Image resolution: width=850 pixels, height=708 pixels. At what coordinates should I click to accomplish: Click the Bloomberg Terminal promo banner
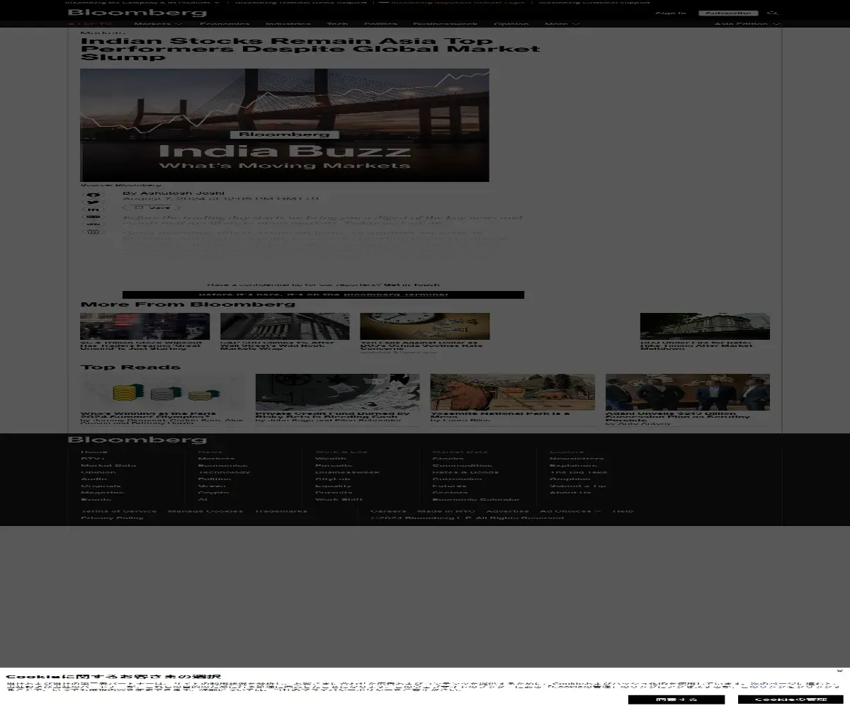click(323, 295)
